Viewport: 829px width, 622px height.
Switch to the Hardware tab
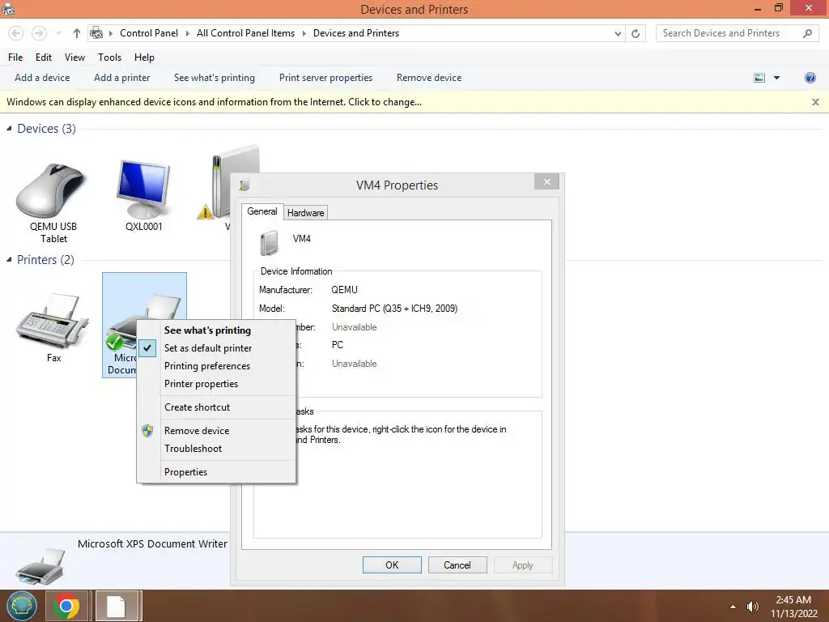tap(305, 213)
